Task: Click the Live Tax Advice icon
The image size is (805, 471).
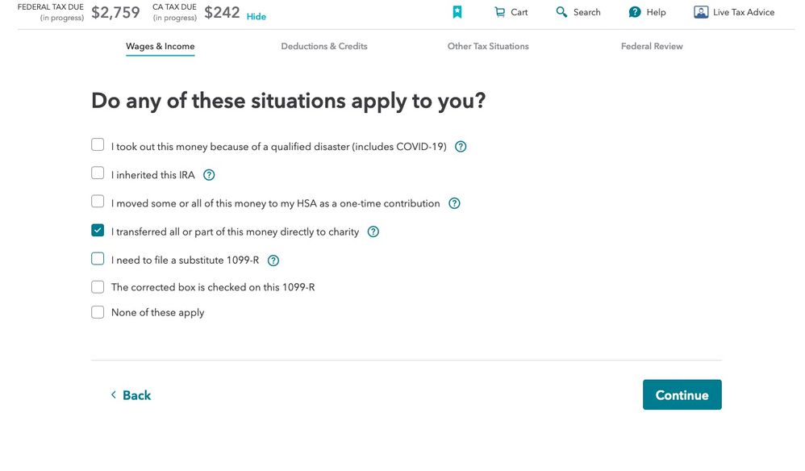Action: 701,12
